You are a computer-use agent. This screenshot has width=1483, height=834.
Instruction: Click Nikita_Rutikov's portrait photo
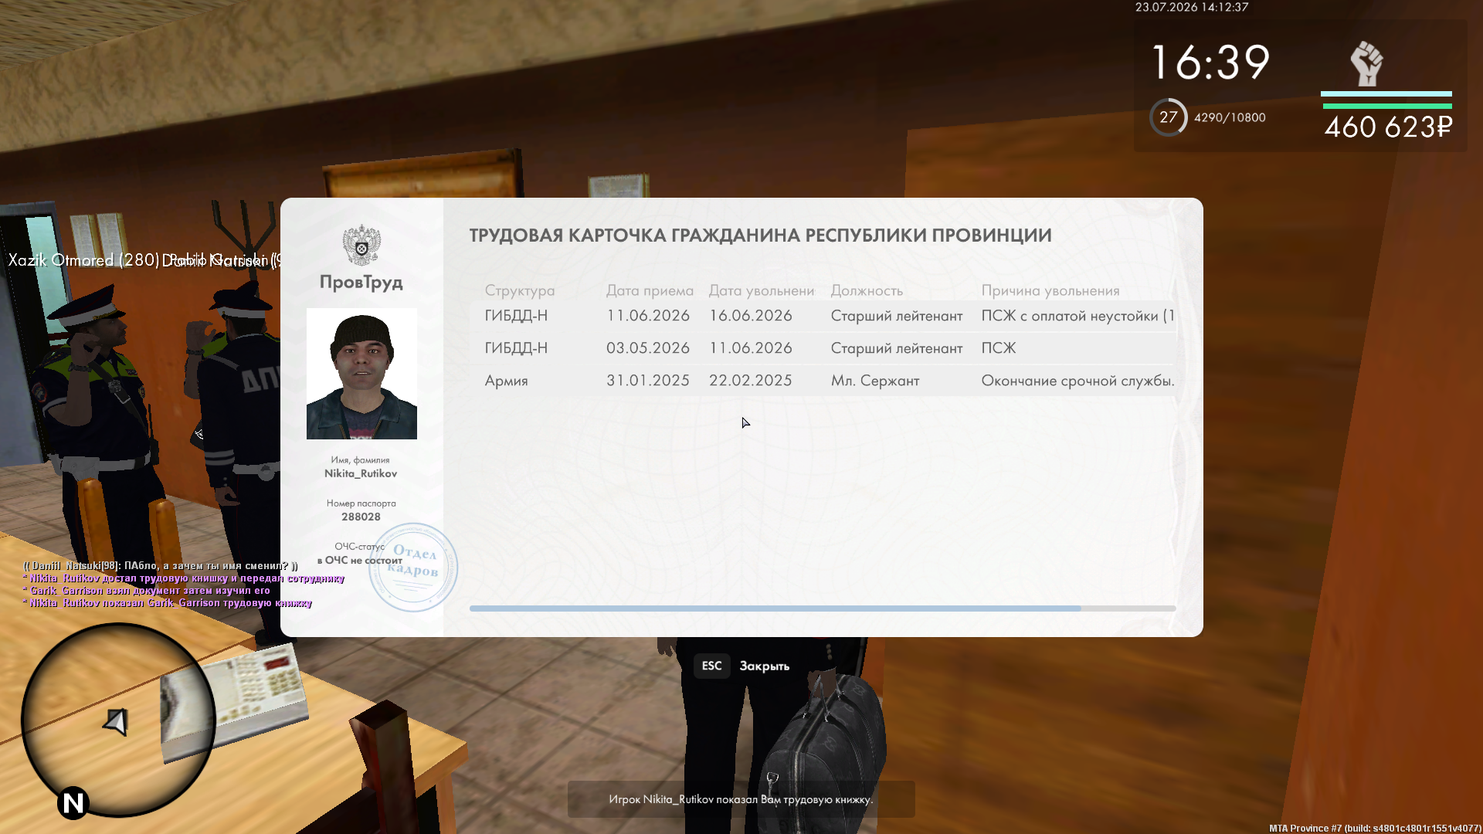(x=361, y=374)
